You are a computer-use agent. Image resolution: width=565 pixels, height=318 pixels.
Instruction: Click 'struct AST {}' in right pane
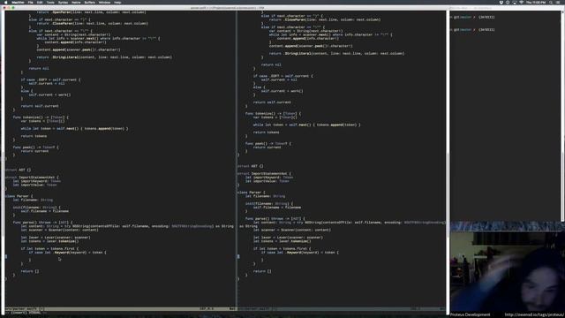point(250,166)
